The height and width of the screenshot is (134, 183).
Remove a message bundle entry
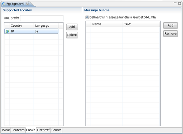coord(171,33)
